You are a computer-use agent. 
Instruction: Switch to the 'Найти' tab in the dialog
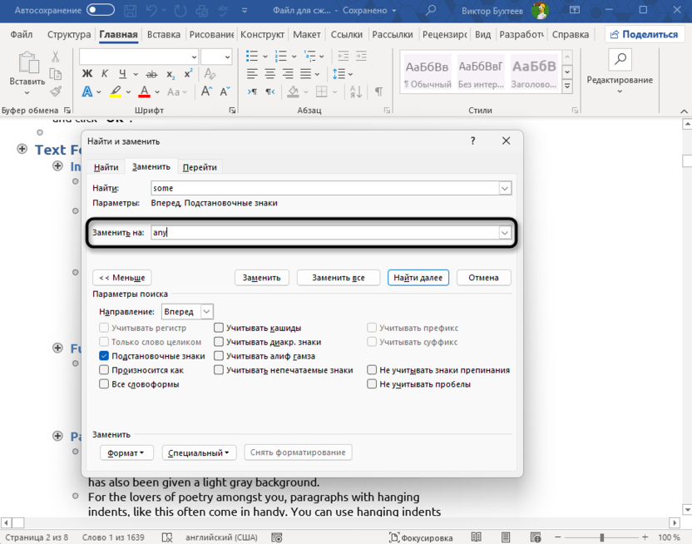click(106, 167)
